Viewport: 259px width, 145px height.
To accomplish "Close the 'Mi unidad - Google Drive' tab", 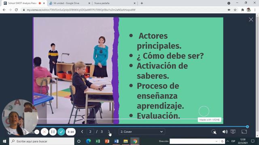I will pyautogui.click(x=89, y=3).
